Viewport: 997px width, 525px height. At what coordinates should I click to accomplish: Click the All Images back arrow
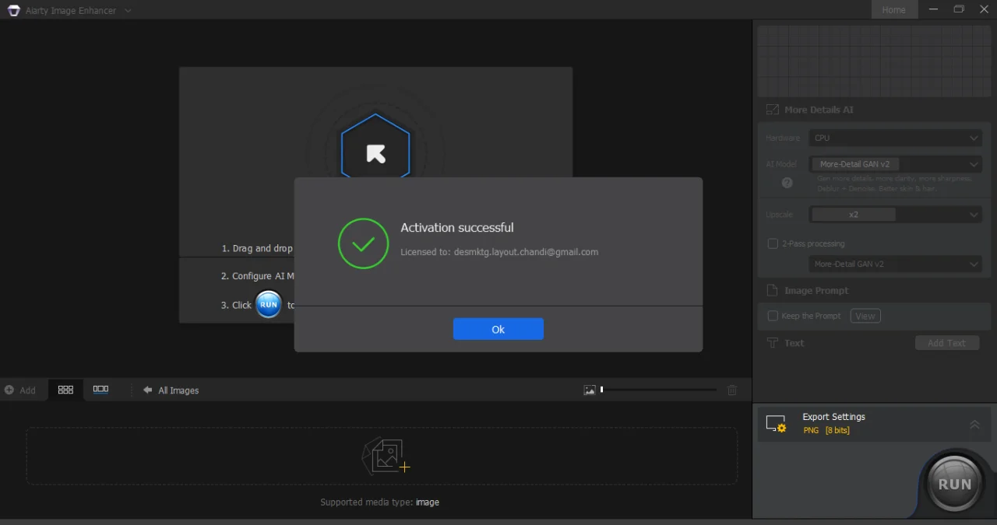point(147,390)
